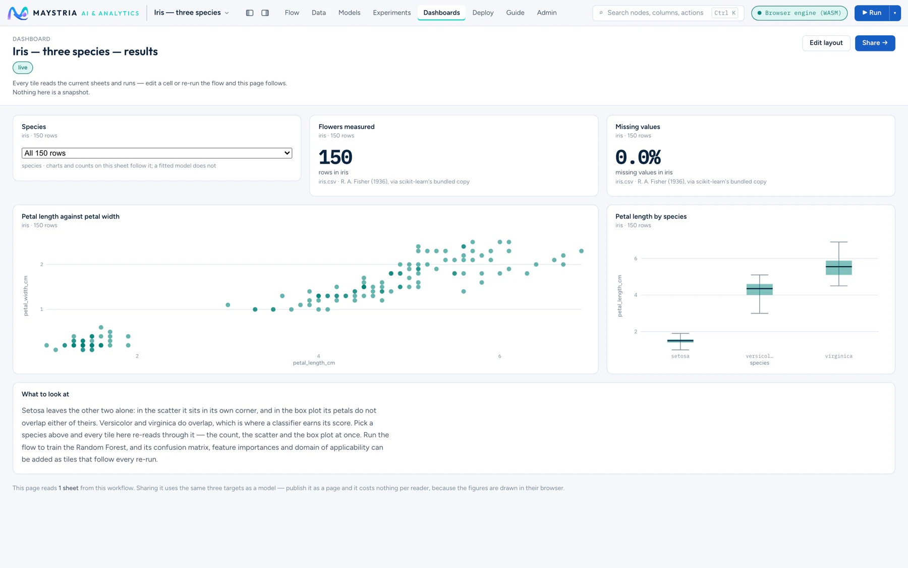Select the Dashboards tab

[x=441, y=13]
